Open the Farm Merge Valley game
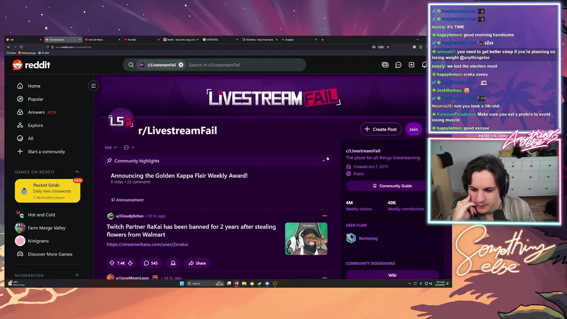The height and width of the screenshot is (319, 567). click(x=47, y=228)
